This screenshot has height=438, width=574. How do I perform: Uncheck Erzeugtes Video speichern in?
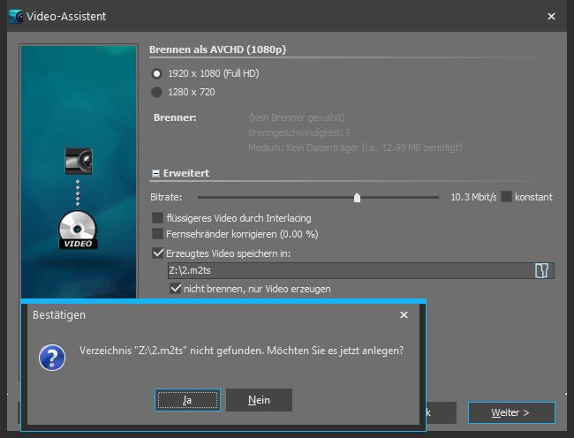pyautogui.click(x=158, y=253)
